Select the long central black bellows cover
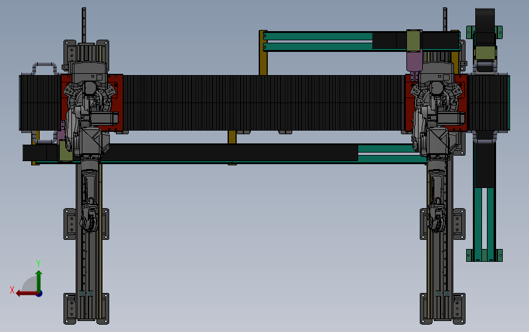 coord(264,103)
